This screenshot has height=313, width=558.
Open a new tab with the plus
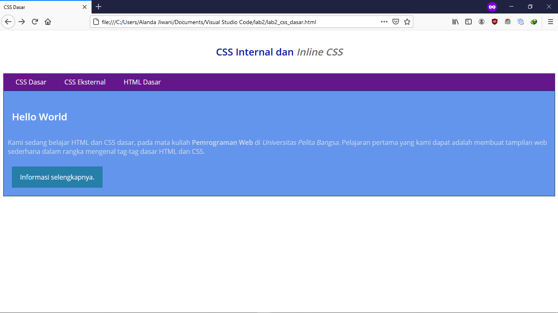99,7
